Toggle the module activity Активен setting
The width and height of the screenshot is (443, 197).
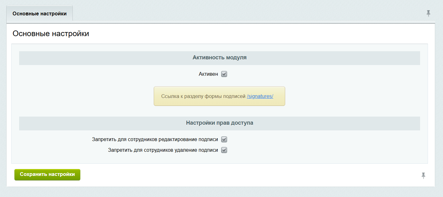click(224, 74)
